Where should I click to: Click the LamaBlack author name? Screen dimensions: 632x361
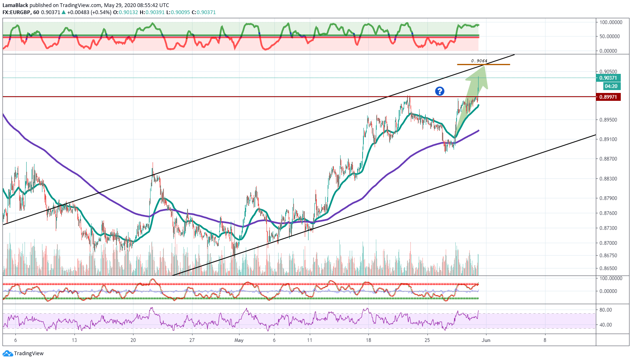(15, 5)
